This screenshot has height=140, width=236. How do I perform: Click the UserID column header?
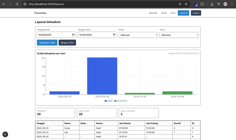point(181,123)
